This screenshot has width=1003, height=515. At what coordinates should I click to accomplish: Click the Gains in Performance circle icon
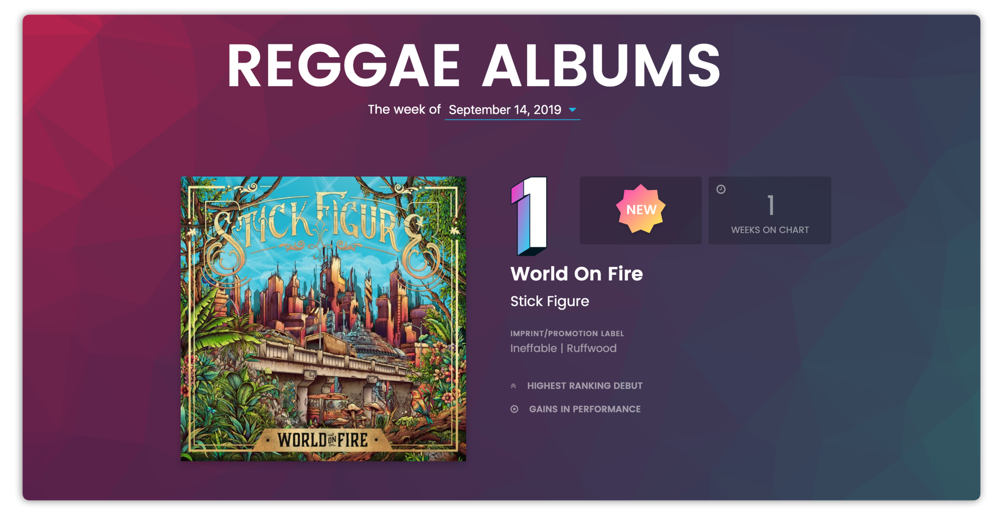[514, 409]
